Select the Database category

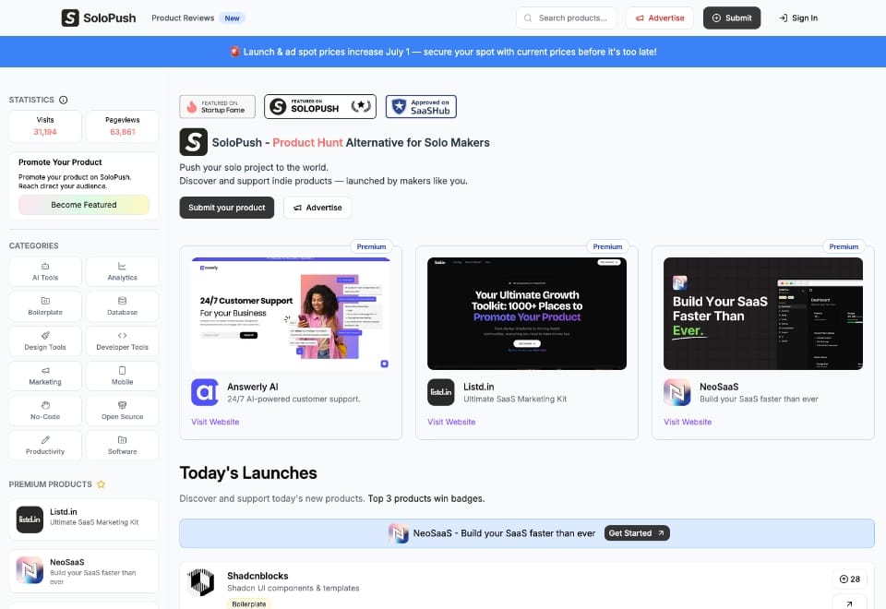click(122, 306)
